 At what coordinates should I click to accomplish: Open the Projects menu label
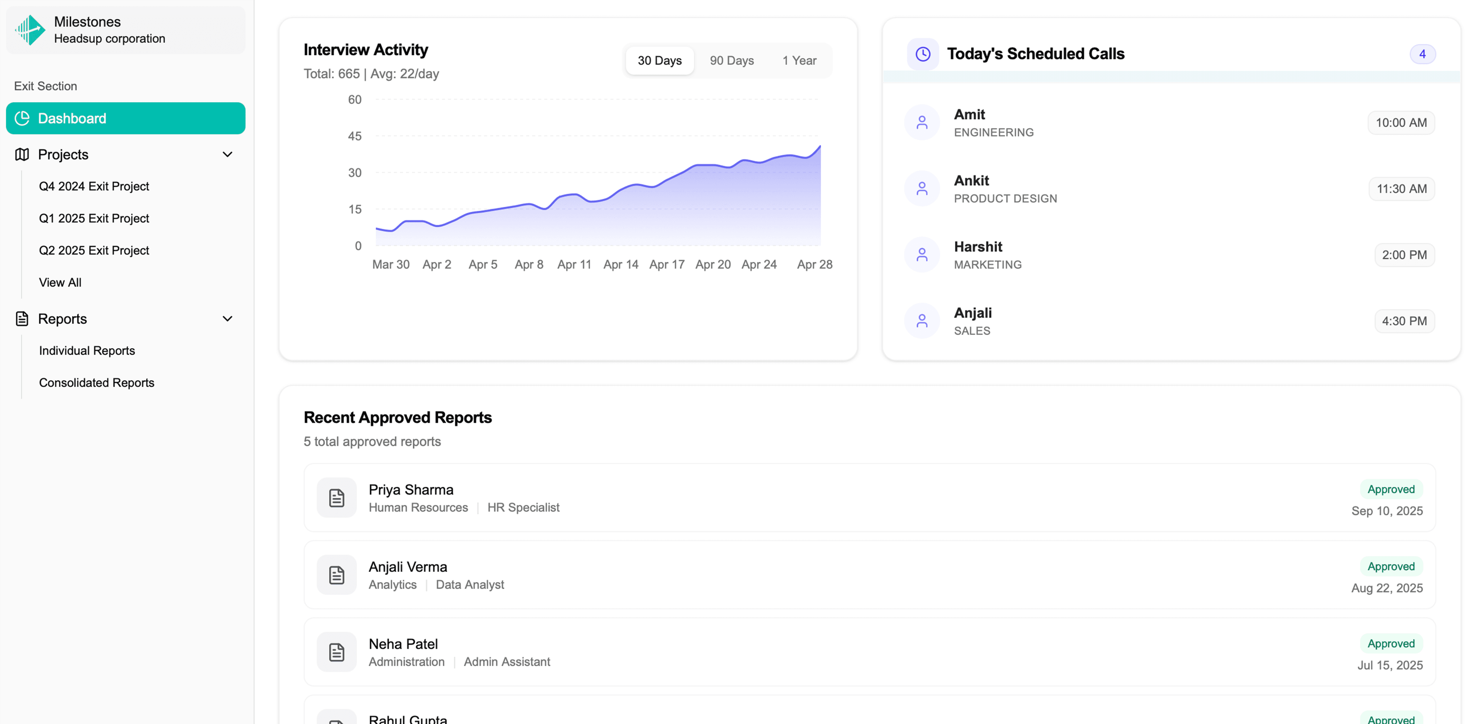pyautogui.click(x=63, y=154)
